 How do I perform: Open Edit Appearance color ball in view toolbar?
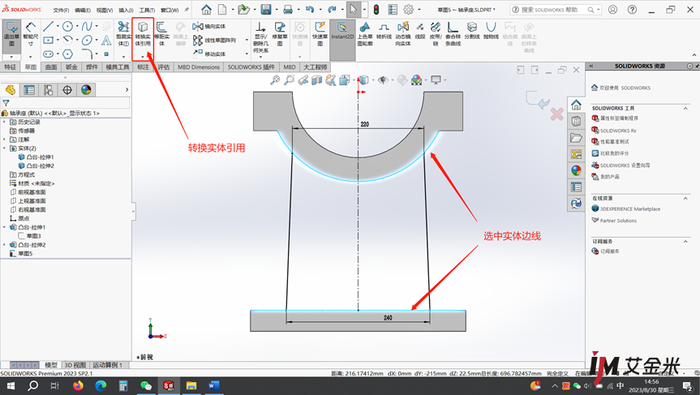[x=402, y=80]
